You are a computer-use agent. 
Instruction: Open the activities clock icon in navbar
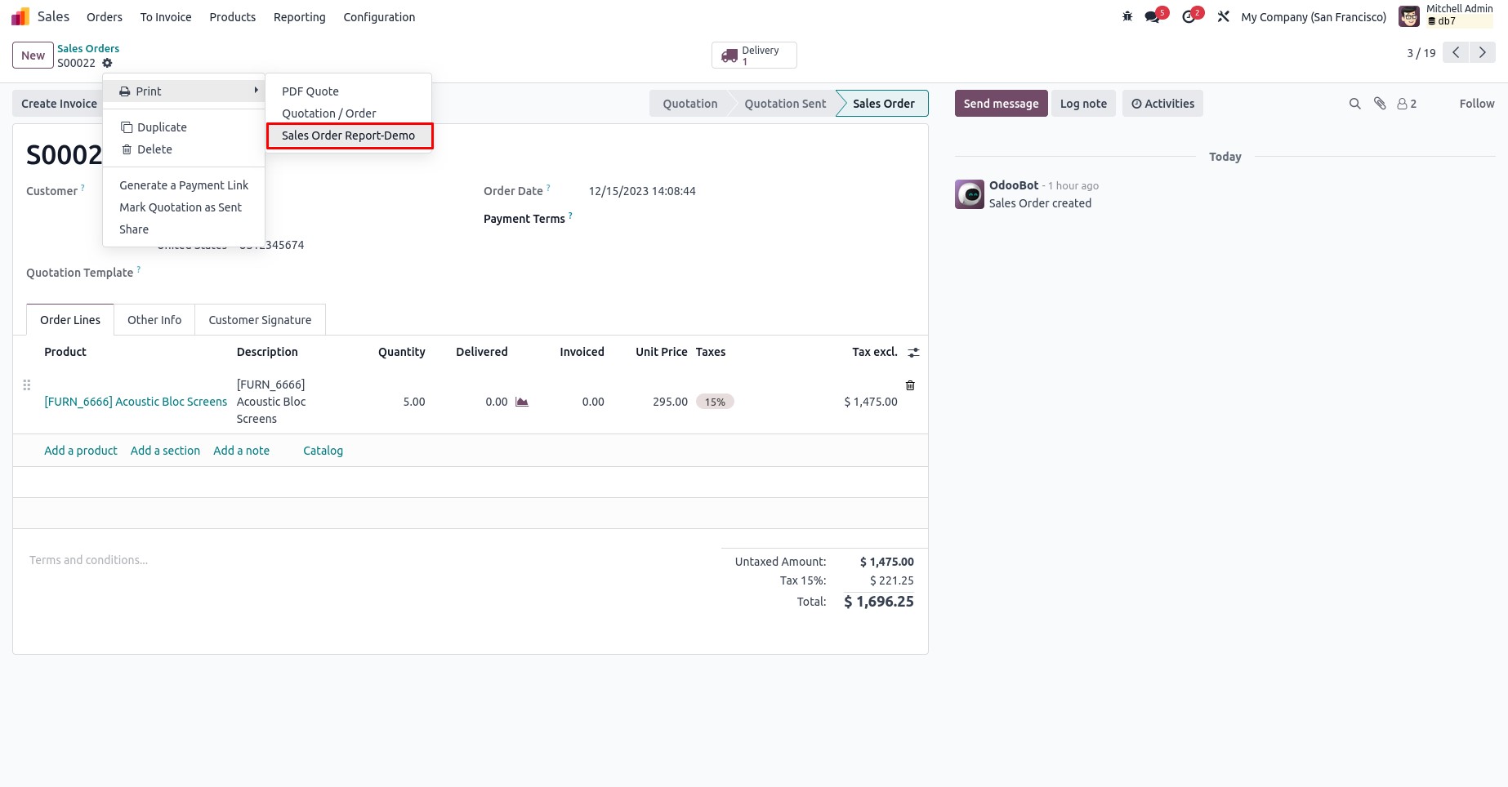[x=1189, y=16]
